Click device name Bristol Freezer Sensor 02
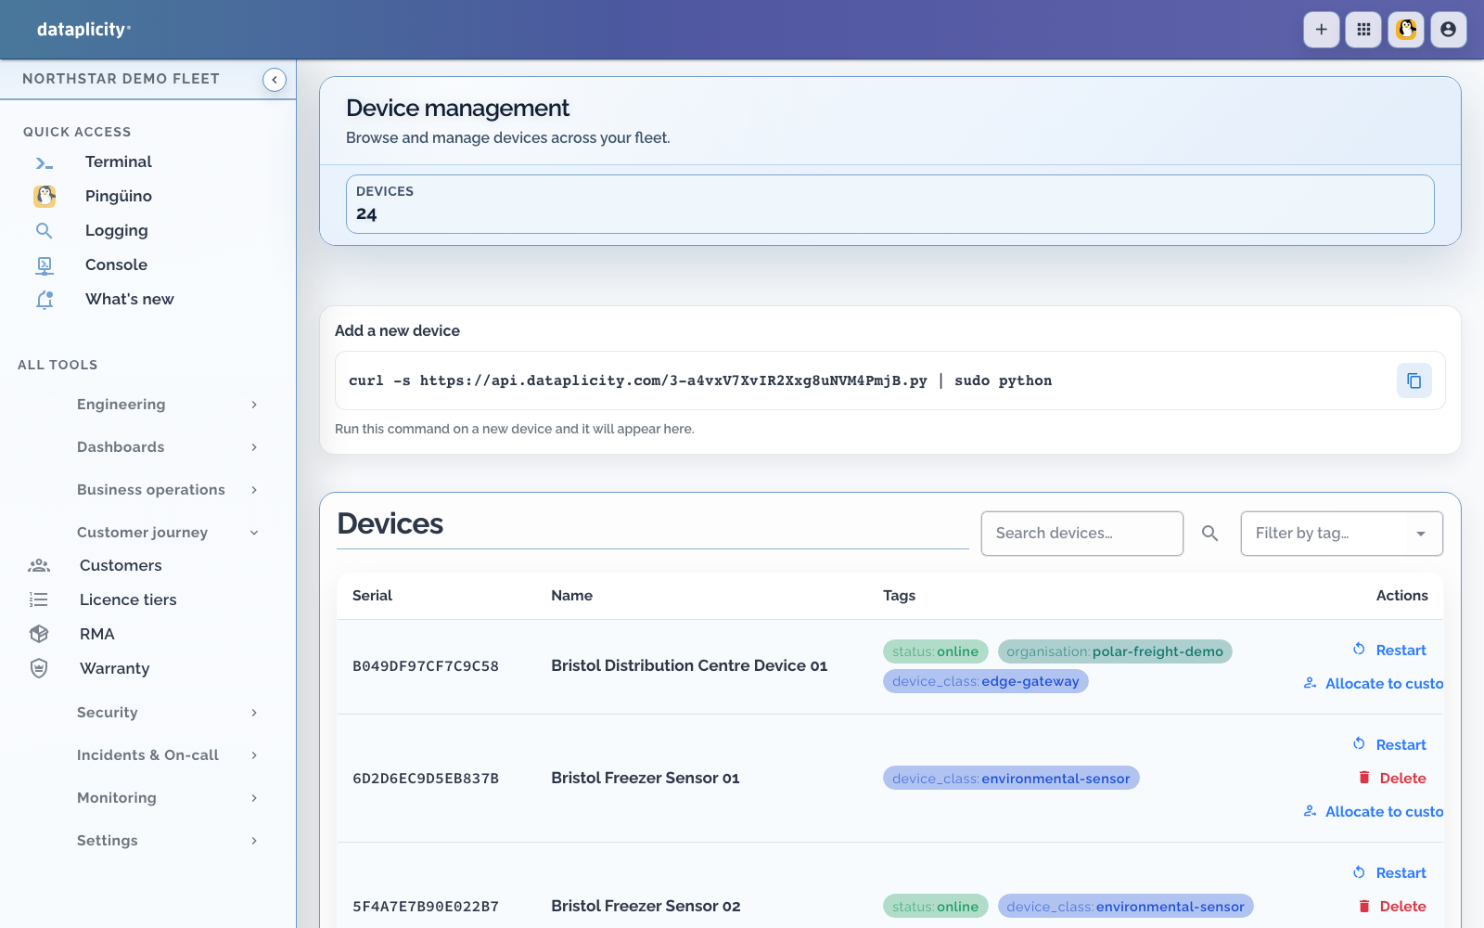The height and width of the screenshot is (928, 1484). (x=646, y=906)
